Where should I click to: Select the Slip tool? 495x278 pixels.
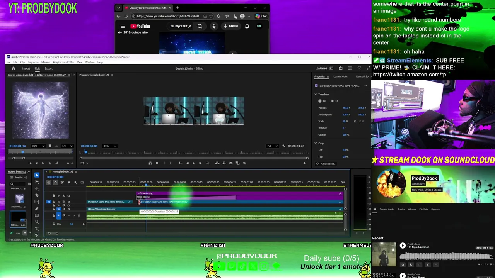37,202
